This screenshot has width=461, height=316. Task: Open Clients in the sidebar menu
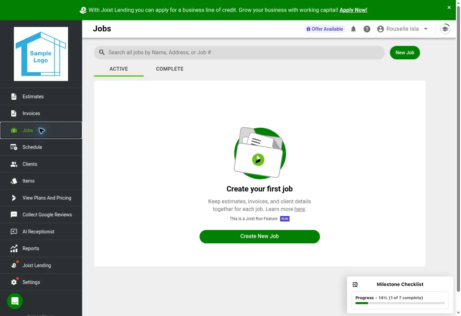tap(41, 164)
